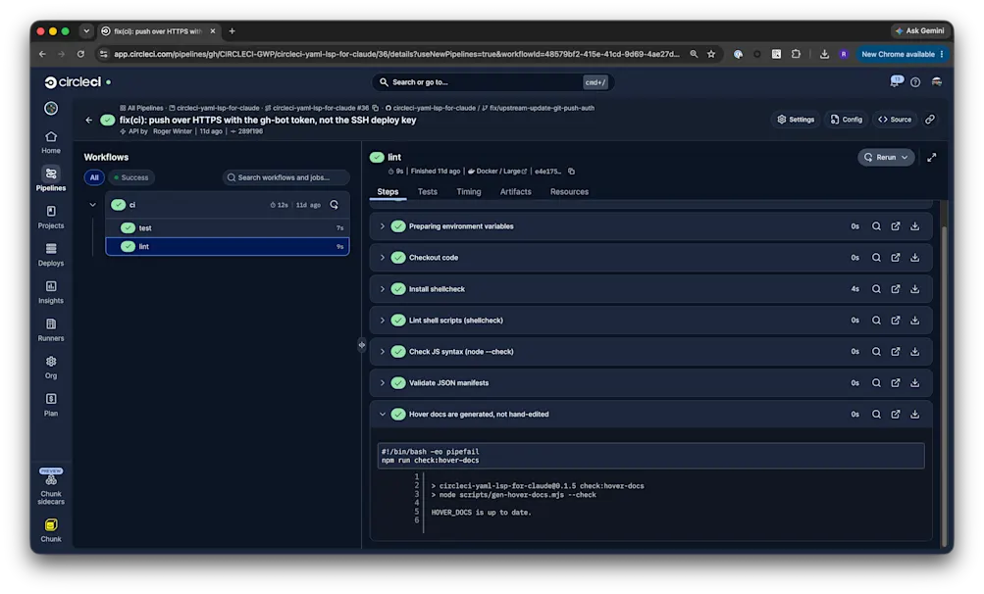The height and width of the screenshot is (594, 984).
Task: Expand the Checkout code step
Action: (383, 258)
